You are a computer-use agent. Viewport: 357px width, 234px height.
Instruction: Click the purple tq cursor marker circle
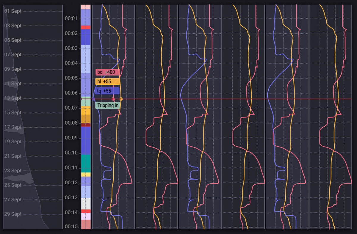[93, 99]
